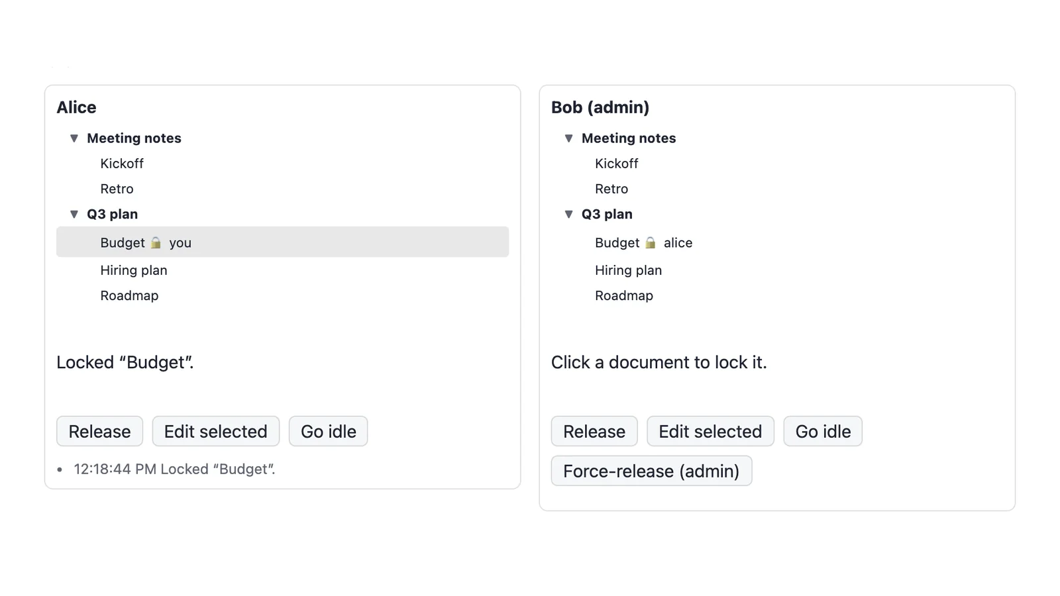Collapse Q3 plan in Alice's tree

(74, 214)
